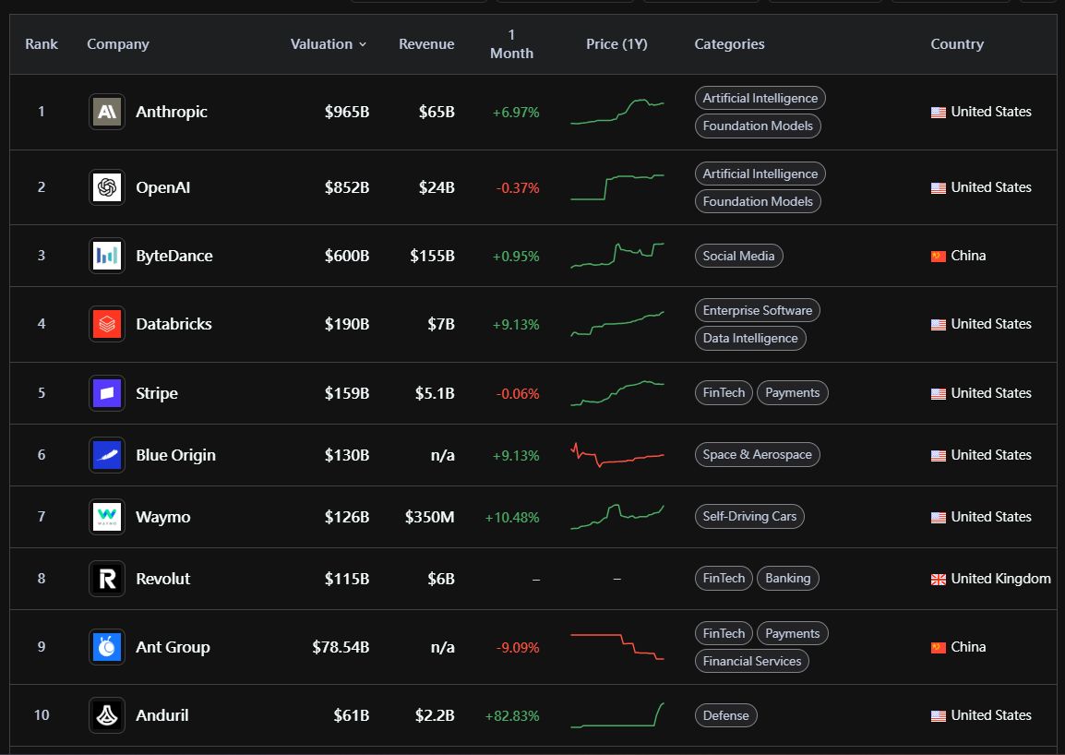Open the Blue Origin company link
The image size is (1065, 755).
pyautogui.click(x=176, y=455)
